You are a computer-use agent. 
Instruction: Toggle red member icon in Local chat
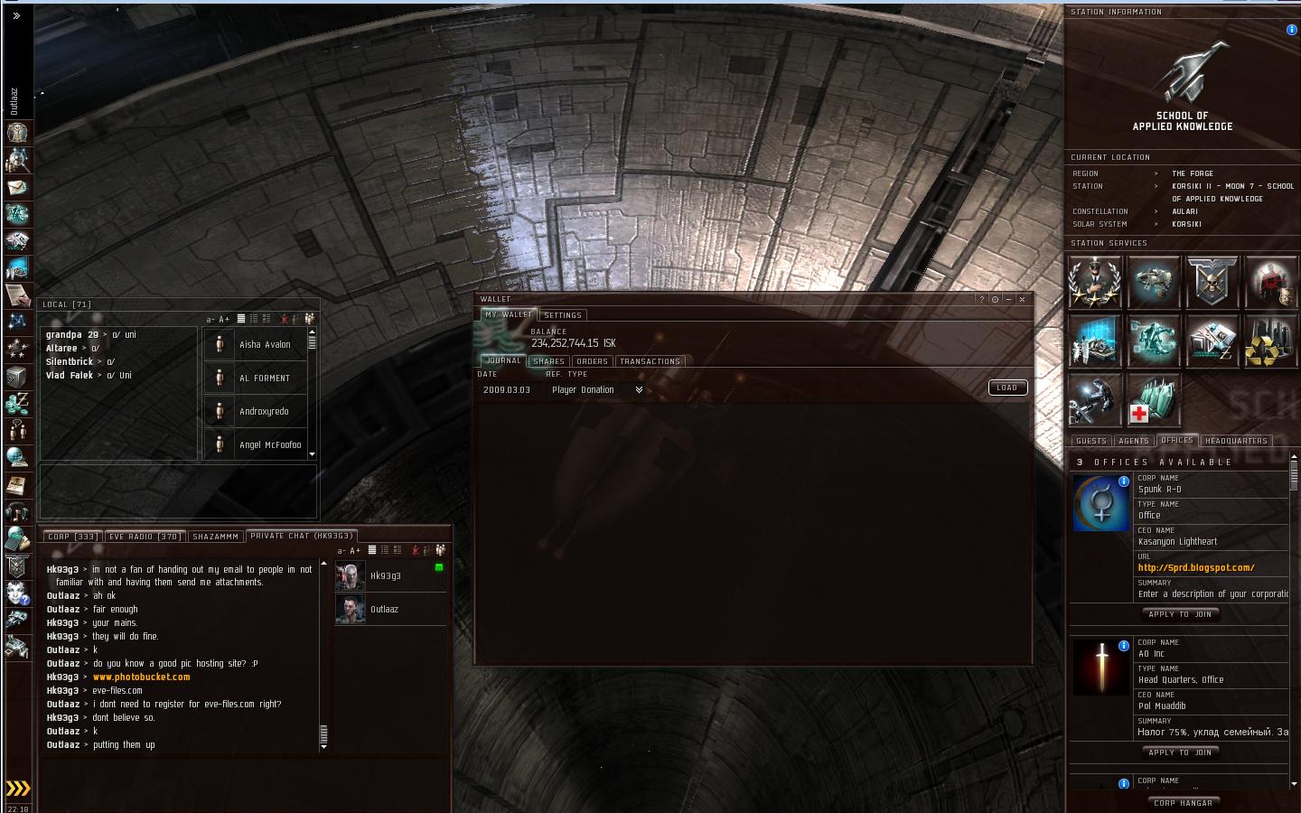(284, 319)
